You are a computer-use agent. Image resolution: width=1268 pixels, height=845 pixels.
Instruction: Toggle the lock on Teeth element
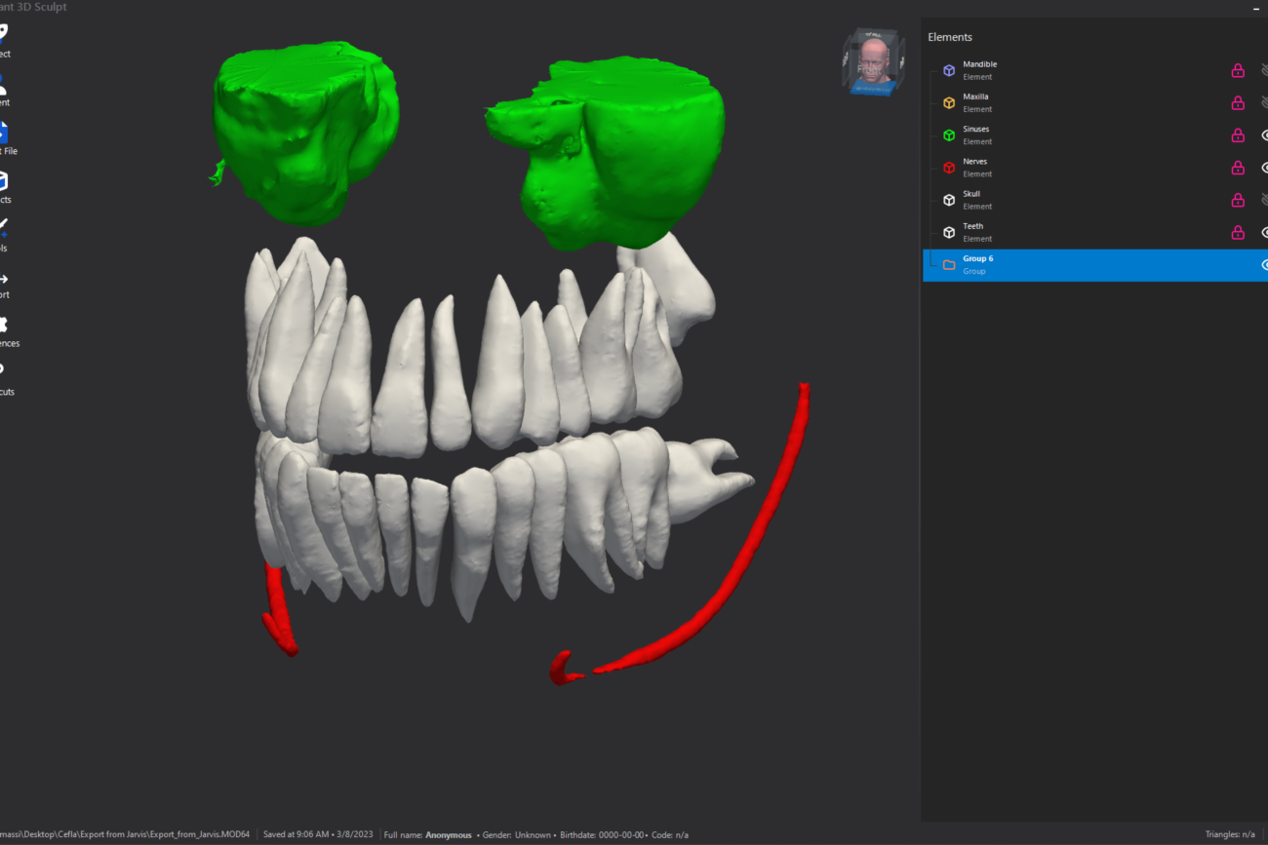[1238, 232]
